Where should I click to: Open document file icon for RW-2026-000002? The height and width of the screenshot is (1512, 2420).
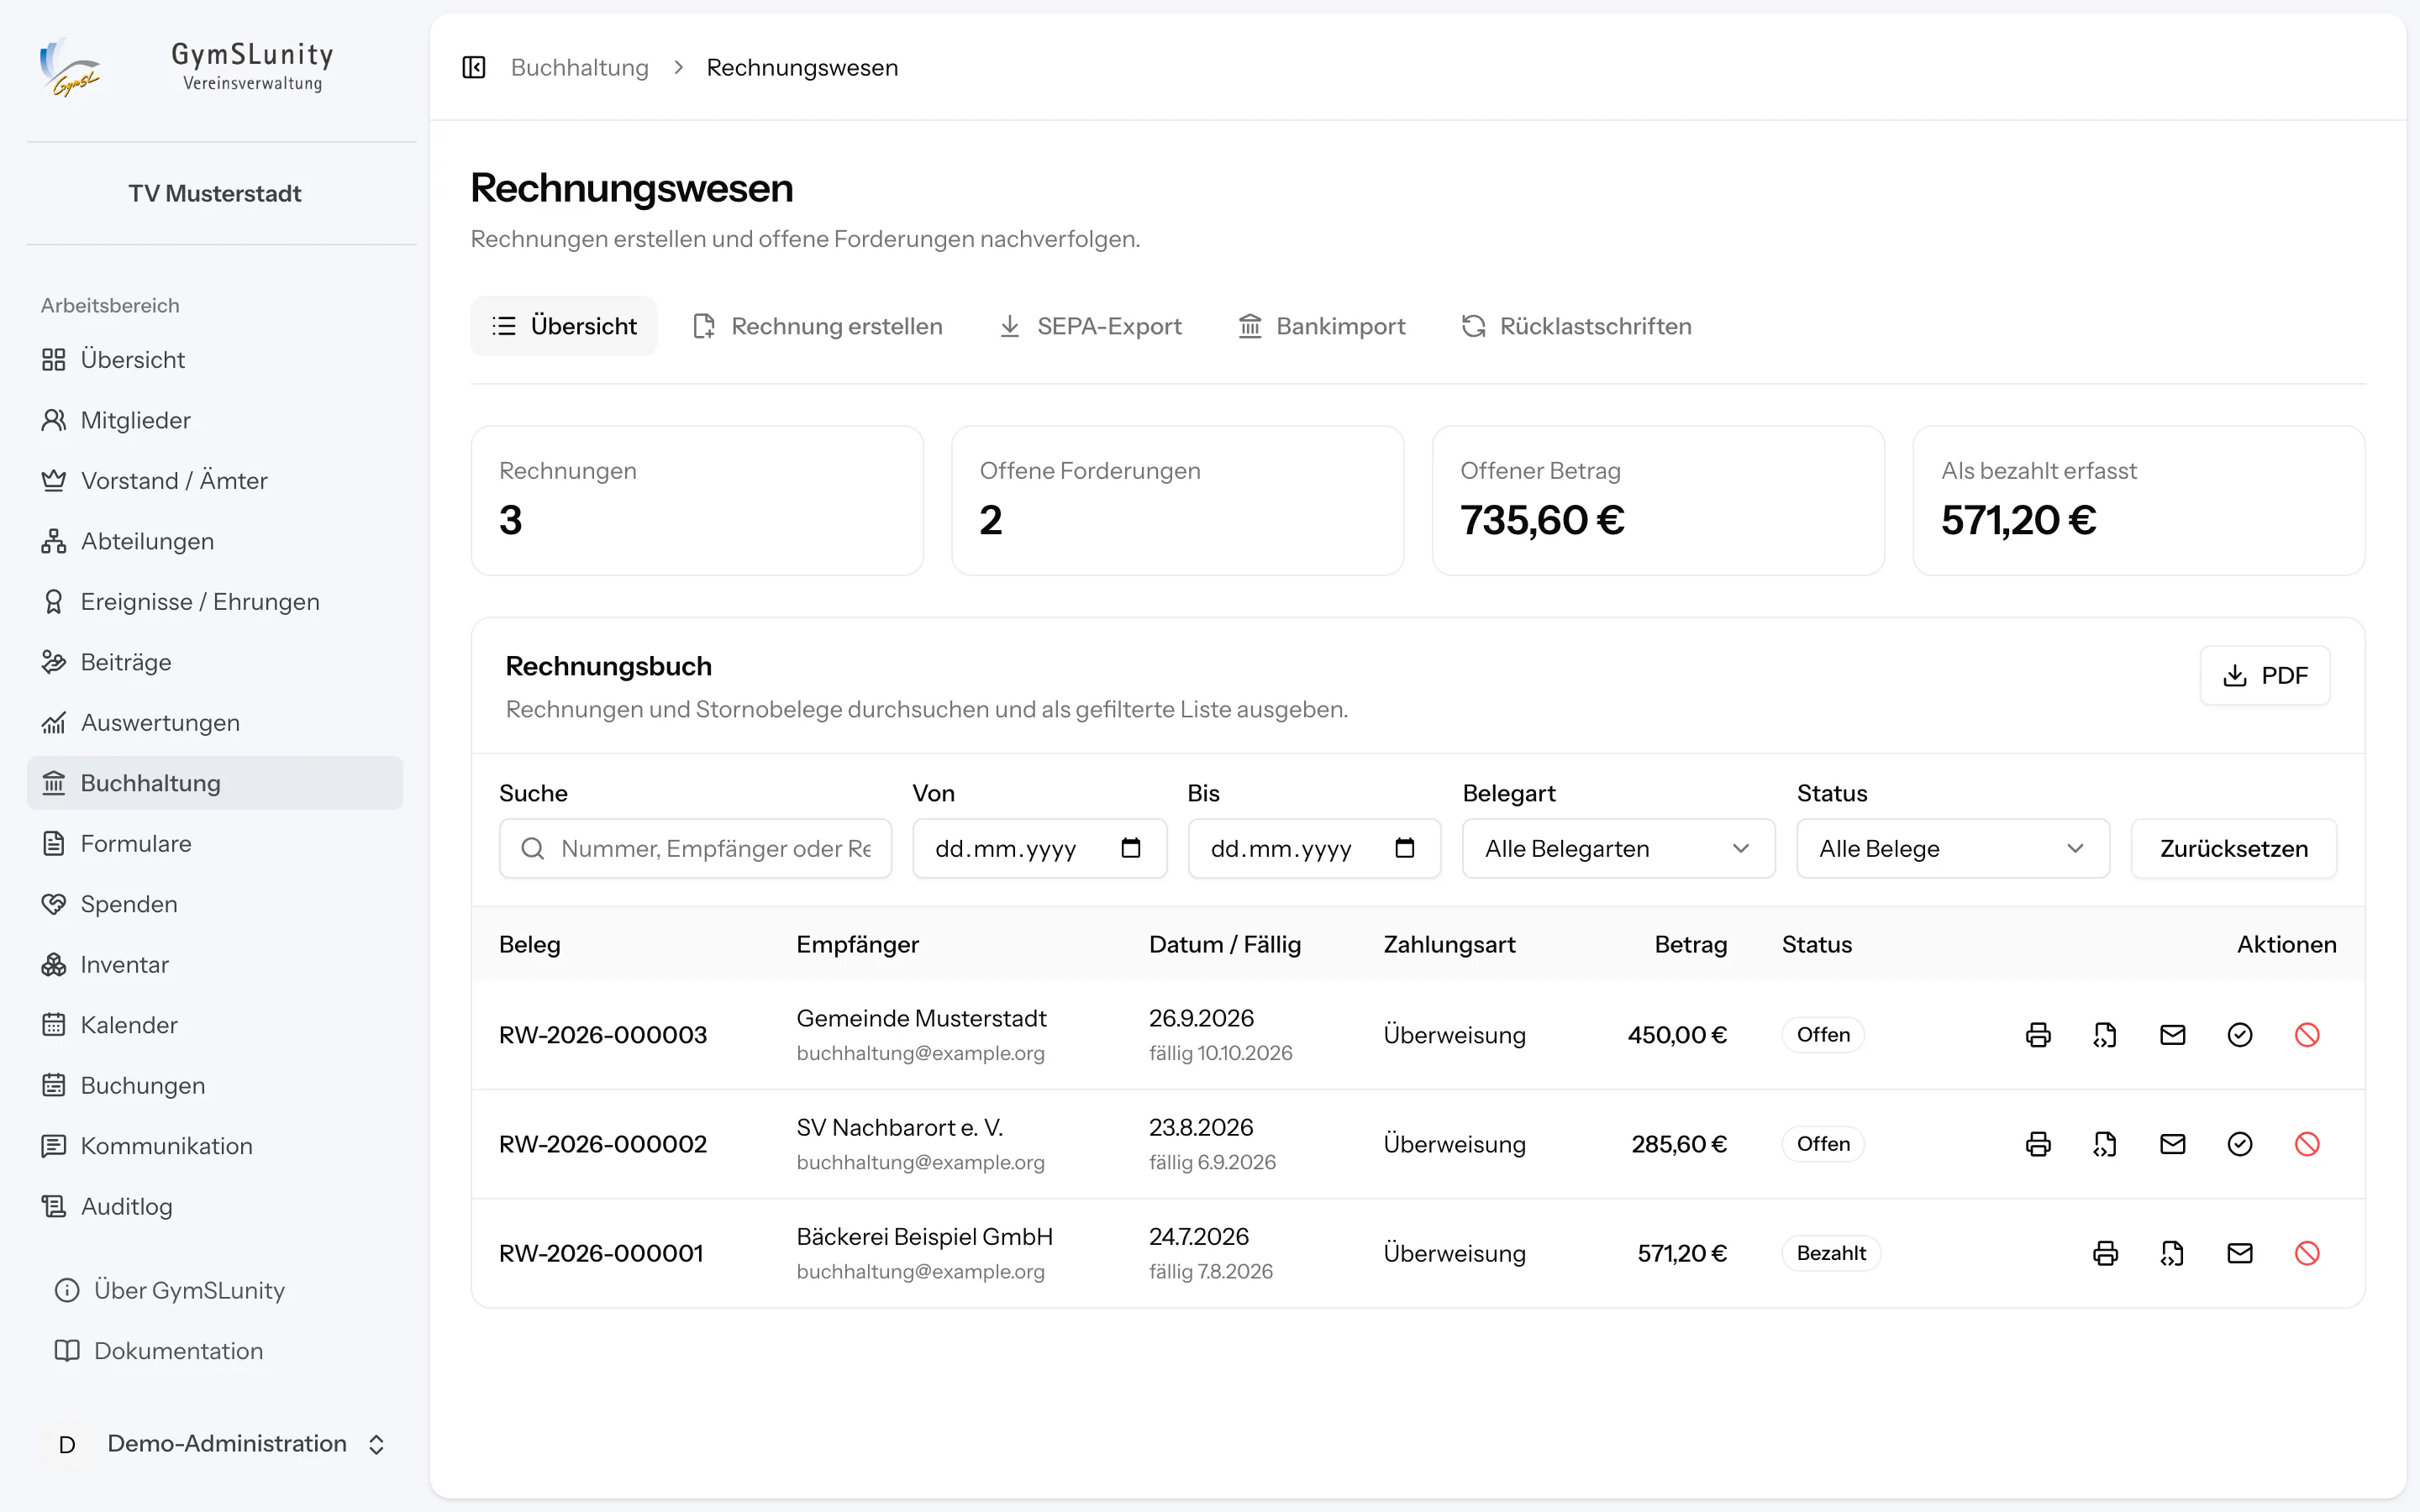[x=2105, y=1143]
